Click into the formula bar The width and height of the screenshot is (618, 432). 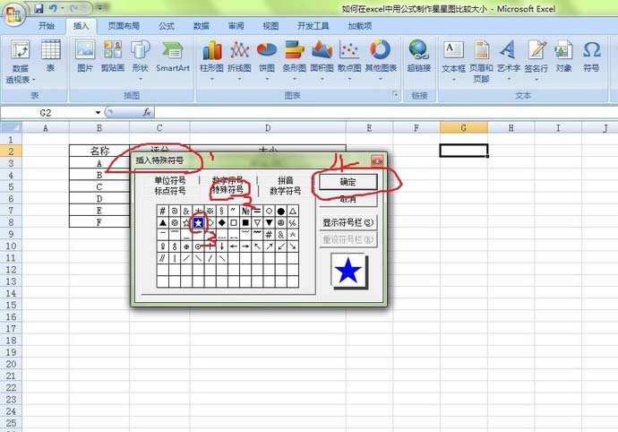click(x=385, y=113)
